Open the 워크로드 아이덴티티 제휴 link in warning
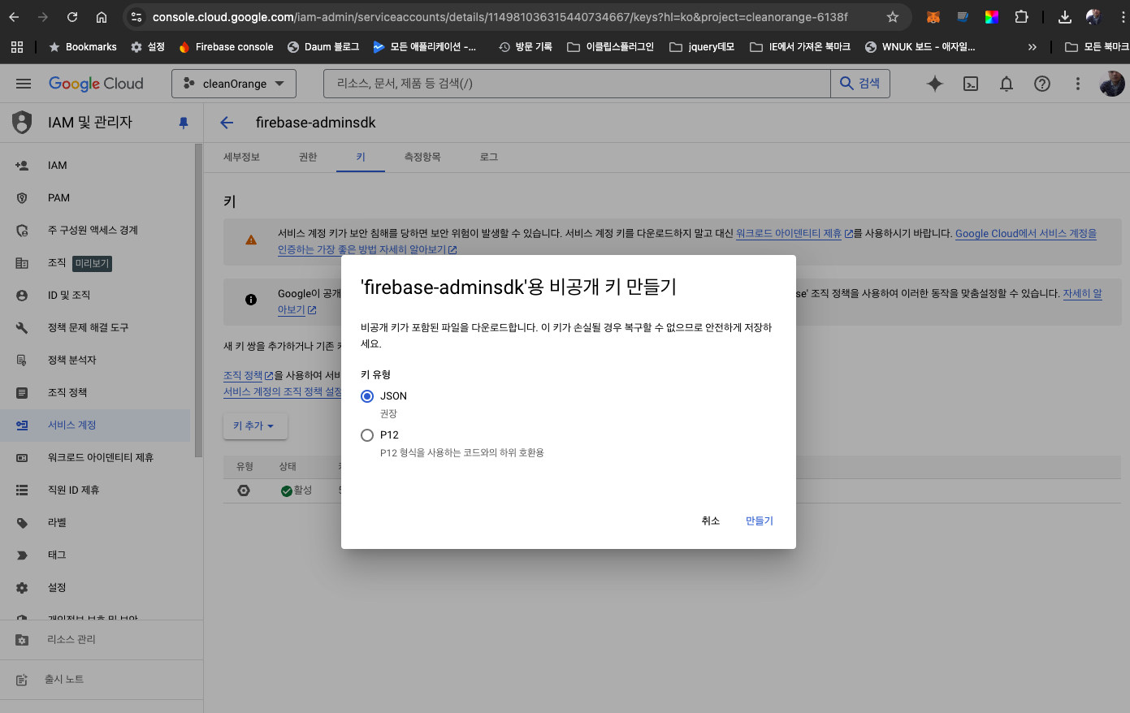 point(789,233)
